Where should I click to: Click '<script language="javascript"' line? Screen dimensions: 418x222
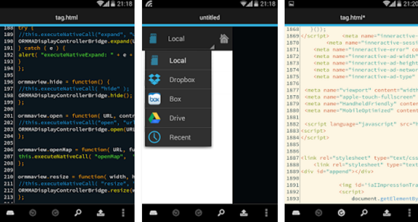[x=361, y=124]
